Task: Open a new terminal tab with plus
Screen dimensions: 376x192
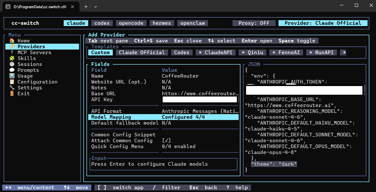Action: [86, 7]
